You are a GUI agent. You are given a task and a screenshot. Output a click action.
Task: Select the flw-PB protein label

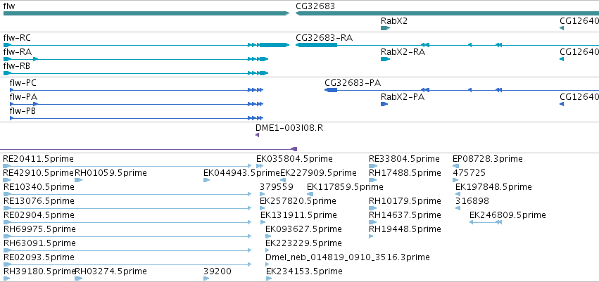tap(23, 111)
